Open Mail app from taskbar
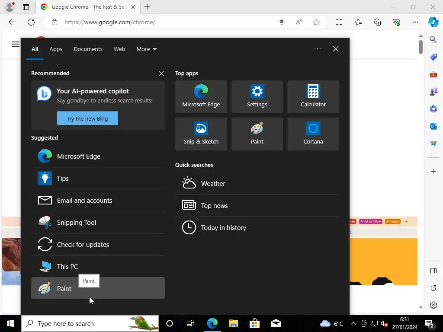 (276, 323)
